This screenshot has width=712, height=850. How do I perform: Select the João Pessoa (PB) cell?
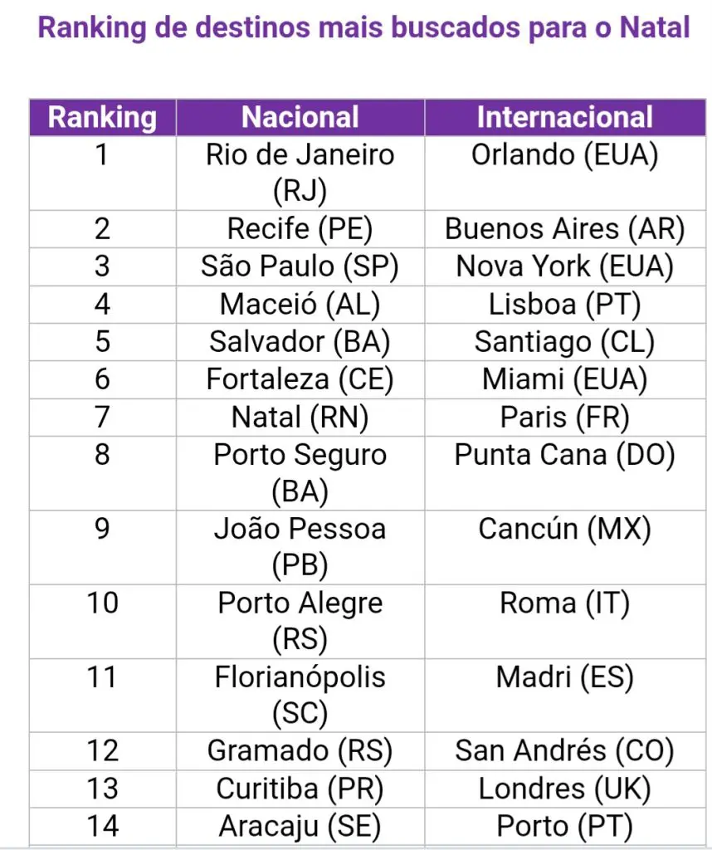pyautogui.click(x=300, y=548)
